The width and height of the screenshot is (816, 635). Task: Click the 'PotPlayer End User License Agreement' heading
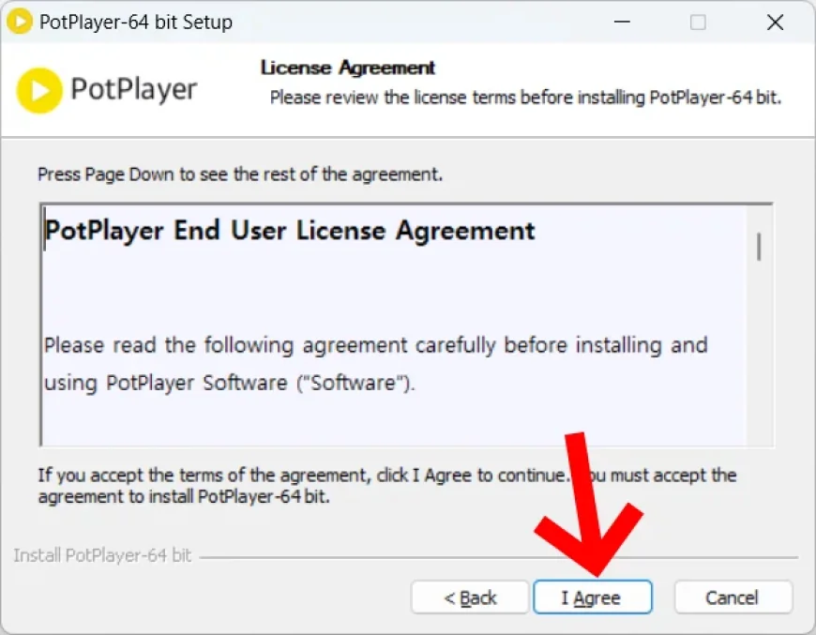tap(290, 231)
